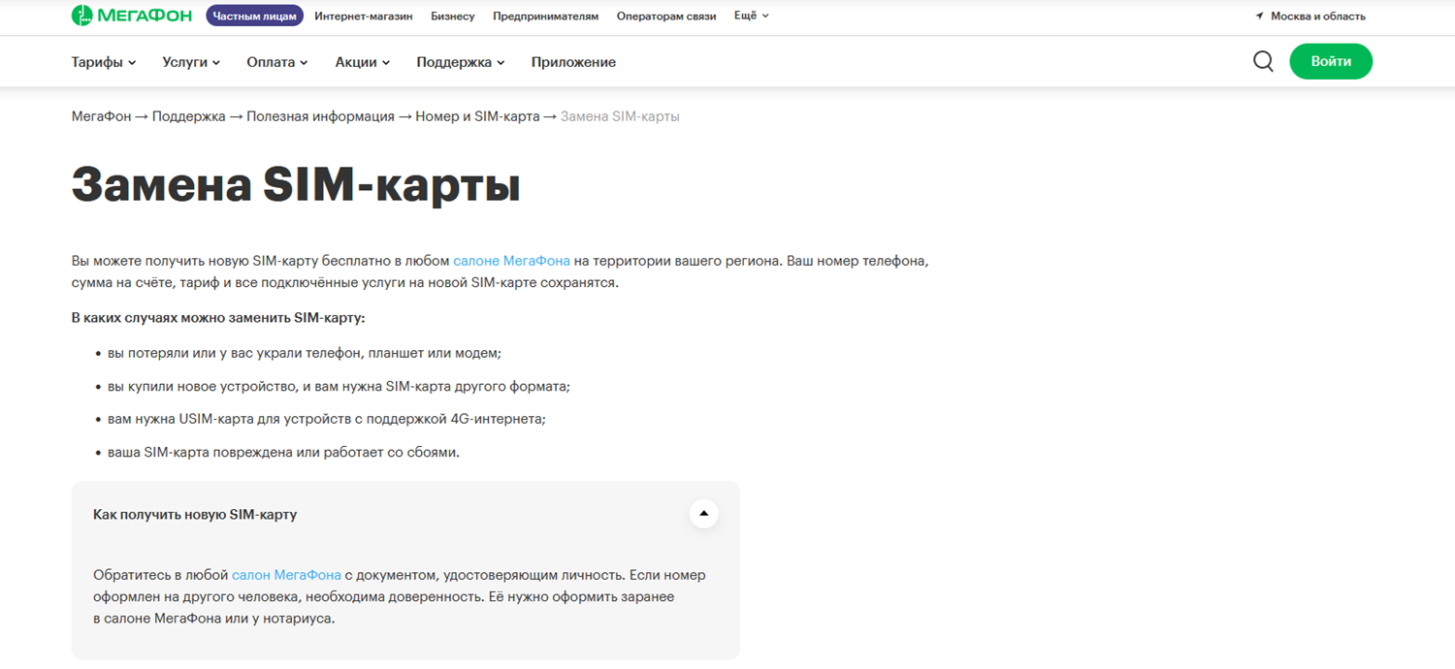Follow салоне МегаФона link in first paragraph
The height and width of the screenshot is (669, 1455).
511,261
